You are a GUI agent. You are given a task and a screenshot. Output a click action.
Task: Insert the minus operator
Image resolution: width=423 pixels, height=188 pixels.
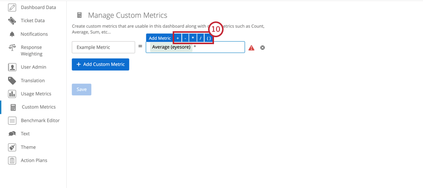(x=185, y=39)
